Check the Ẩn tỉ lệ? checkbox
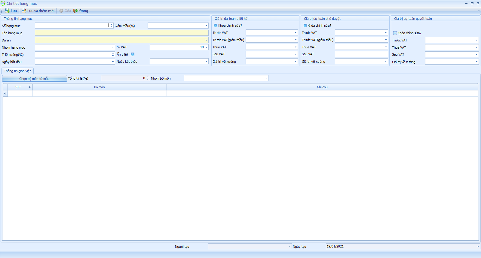Image resolution: width=481 pixels, height=258 pixels. point(133,54)
